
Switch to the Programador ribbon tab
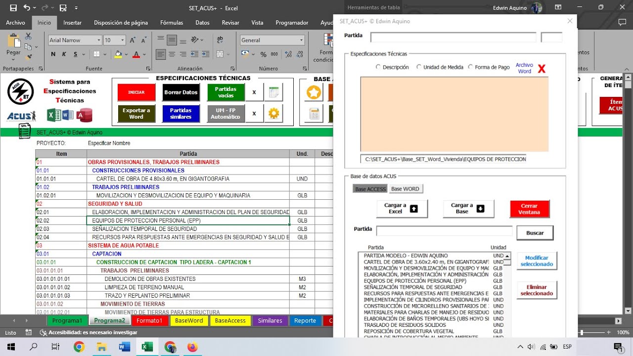point(292,23)
